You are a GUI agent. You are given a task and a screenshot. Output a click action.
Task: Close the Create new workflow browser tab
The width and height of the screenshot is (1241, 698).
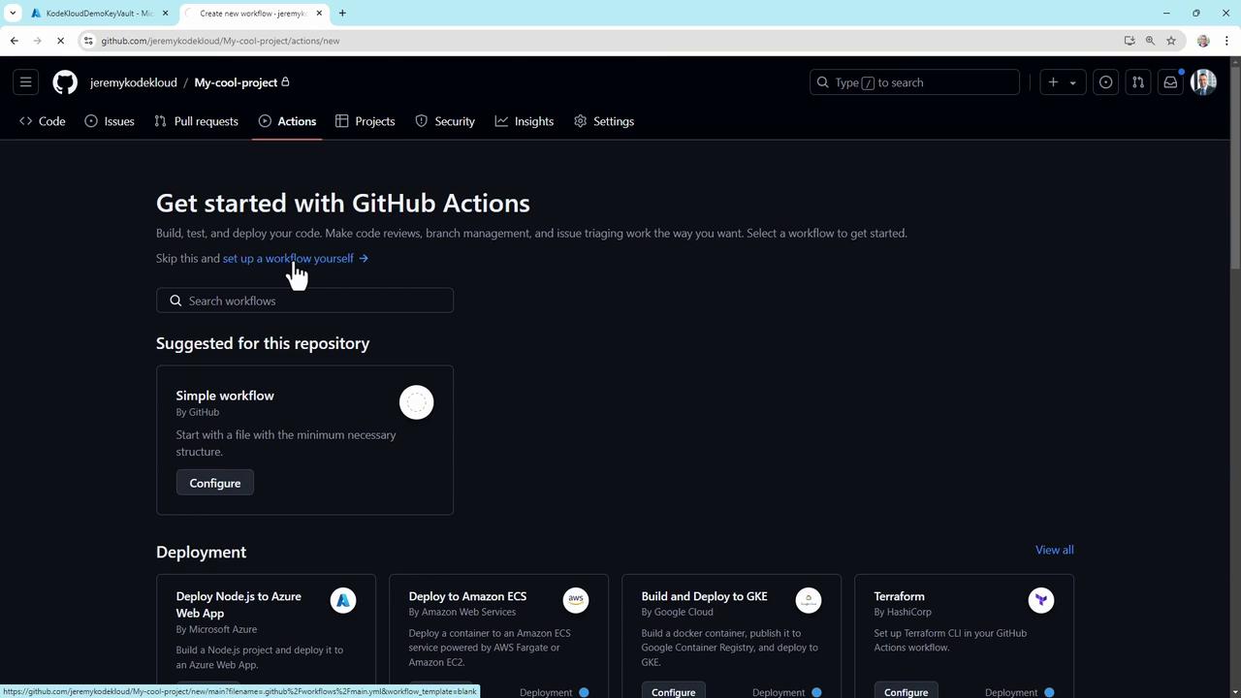(320, 14)
